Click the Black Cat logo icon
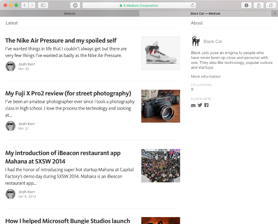Screen dimensions: 278x224 (196, 42)
